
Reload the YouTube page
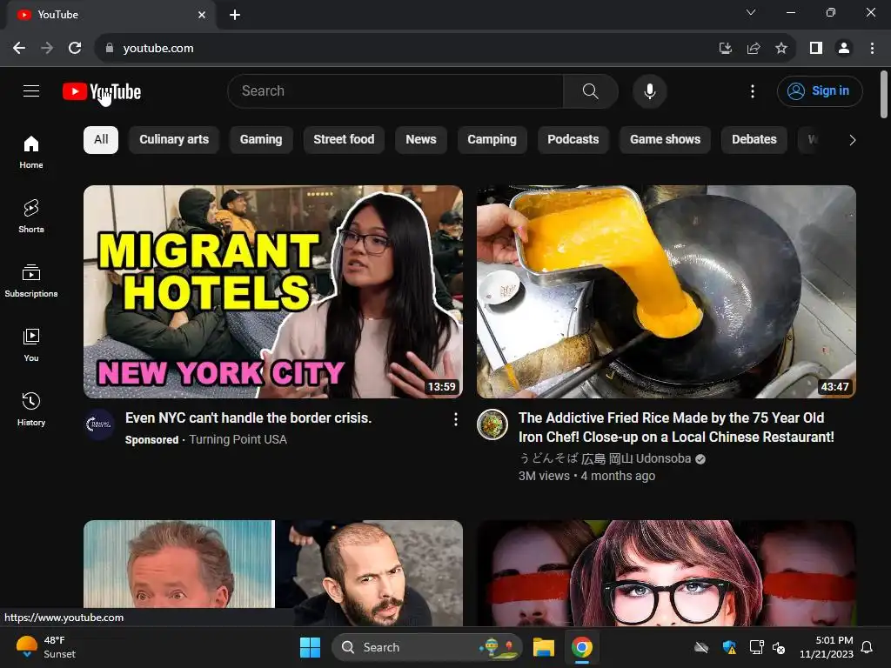point(75,49)
